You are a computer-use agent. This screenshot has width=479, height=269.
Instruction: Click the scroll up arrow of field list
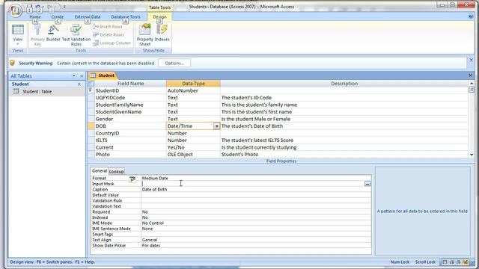coord(472,83)
